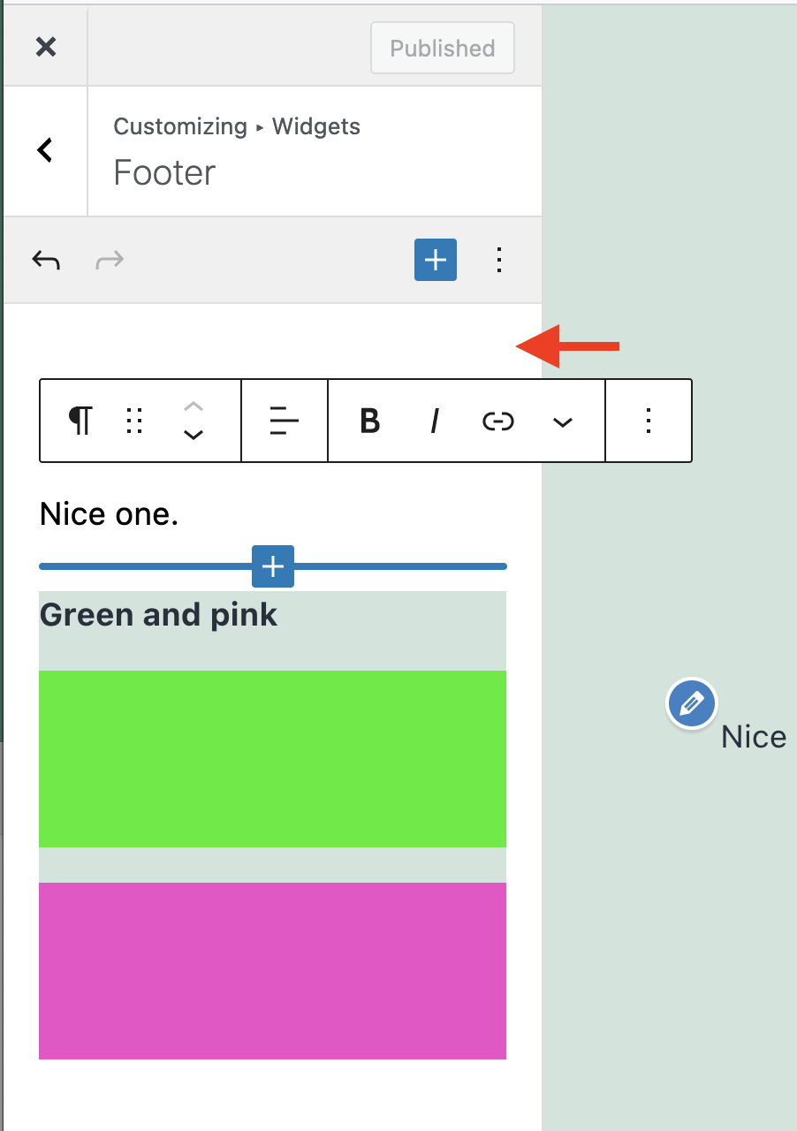797x1131 pixels.
Task: Click the 'Footer' section title
Action: [x=164, y=173]
